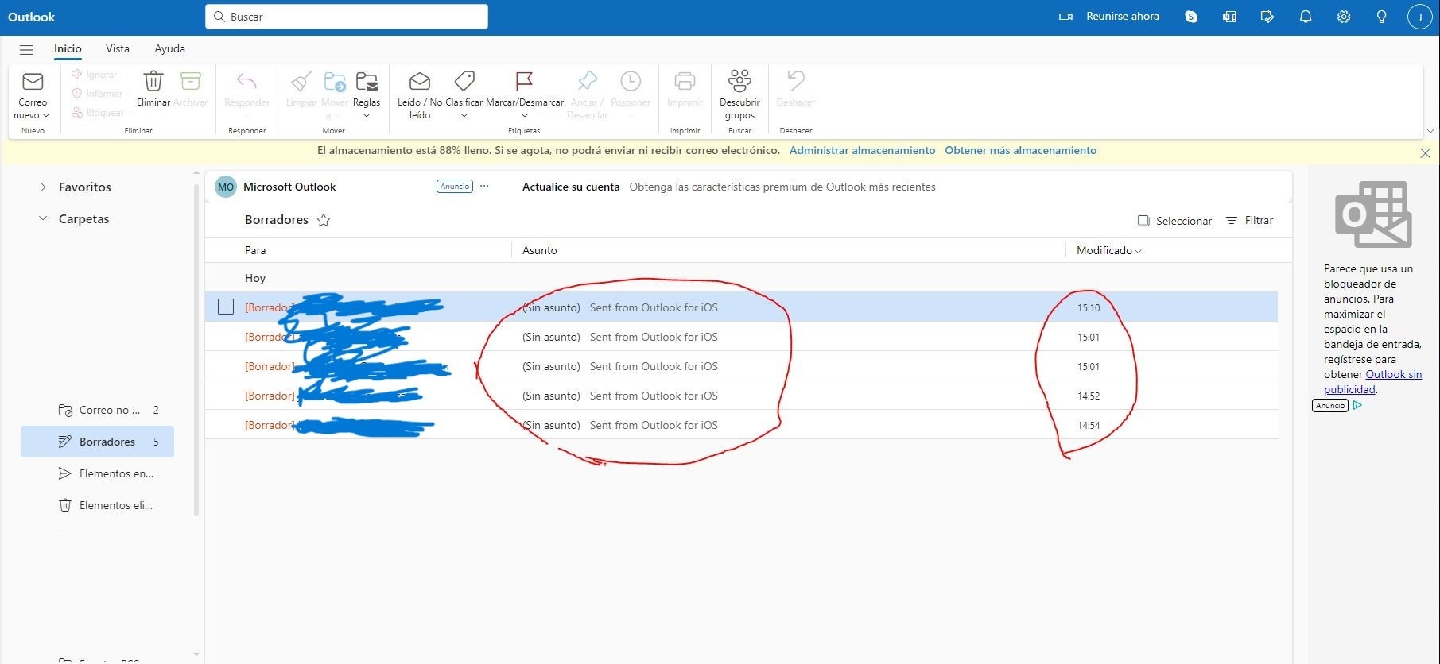Switch to the Vista tab
The image size is (1440, 664).
click(x=118, y=48)
